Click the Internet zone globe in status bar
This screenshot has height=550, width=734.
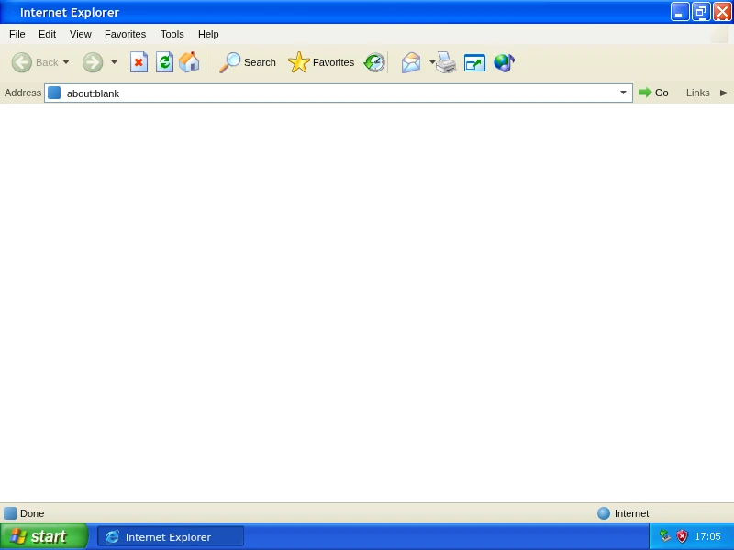[604, 513]
